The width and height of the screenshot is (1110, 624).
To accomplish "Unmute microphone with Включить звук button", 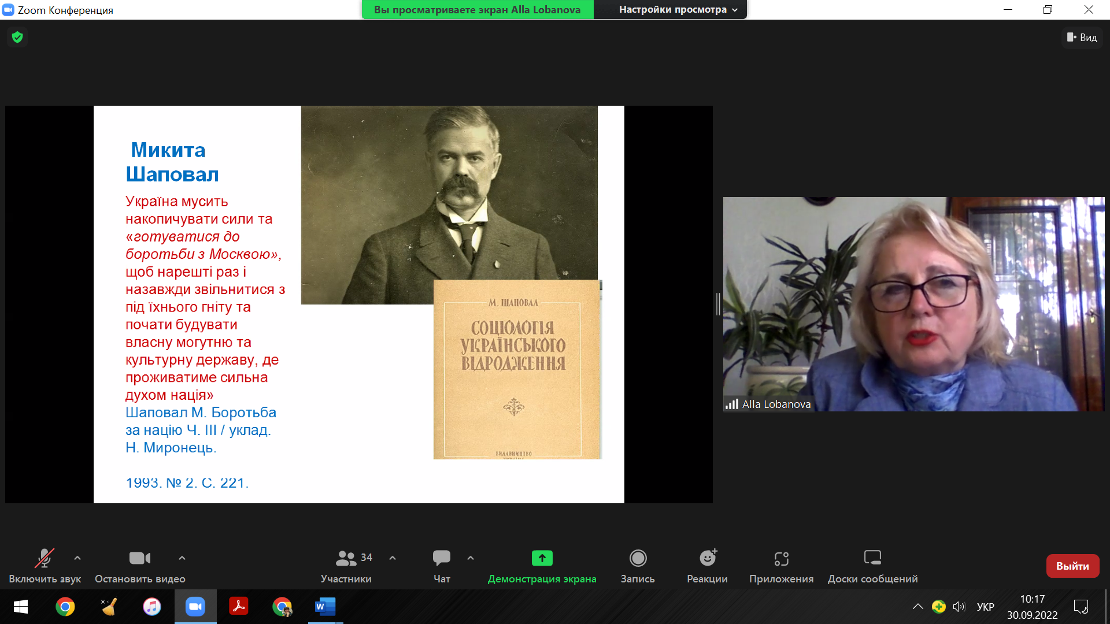I will 45,566.
